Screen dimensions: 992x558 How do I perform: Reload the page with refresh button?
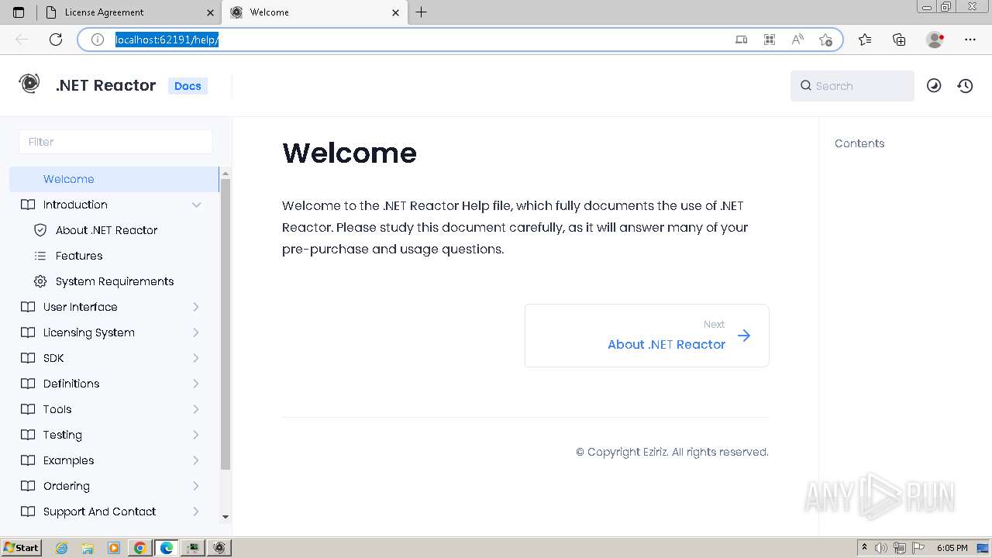pyautogui.click(x=56, y=40)
